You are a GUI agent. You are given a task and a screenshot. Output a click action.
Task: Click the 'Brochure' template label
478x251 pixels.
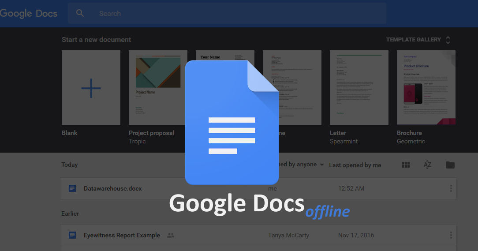tap(409, 133)
